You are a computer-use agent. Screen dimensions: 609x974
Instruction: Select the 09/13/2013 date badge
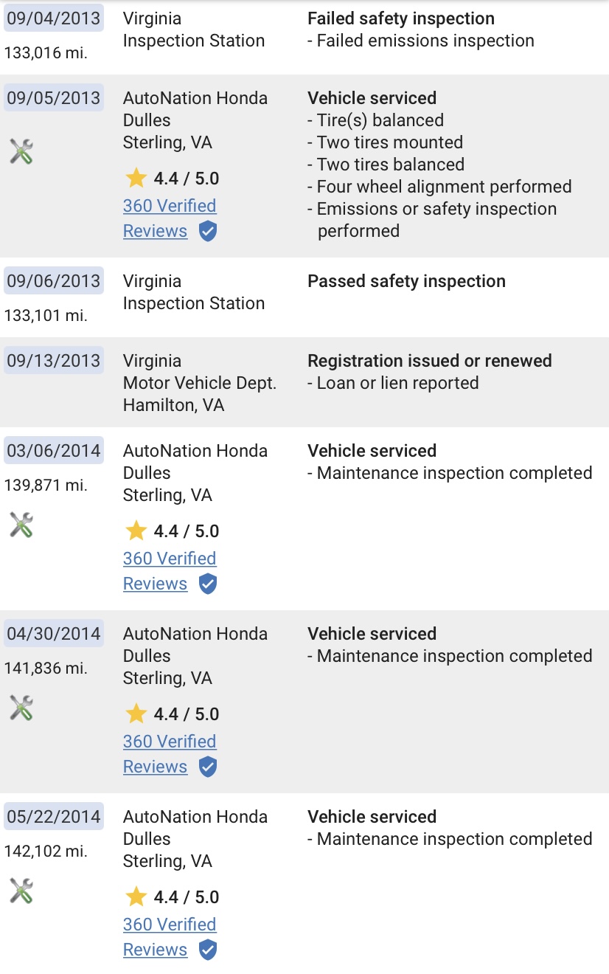[54, 361]
